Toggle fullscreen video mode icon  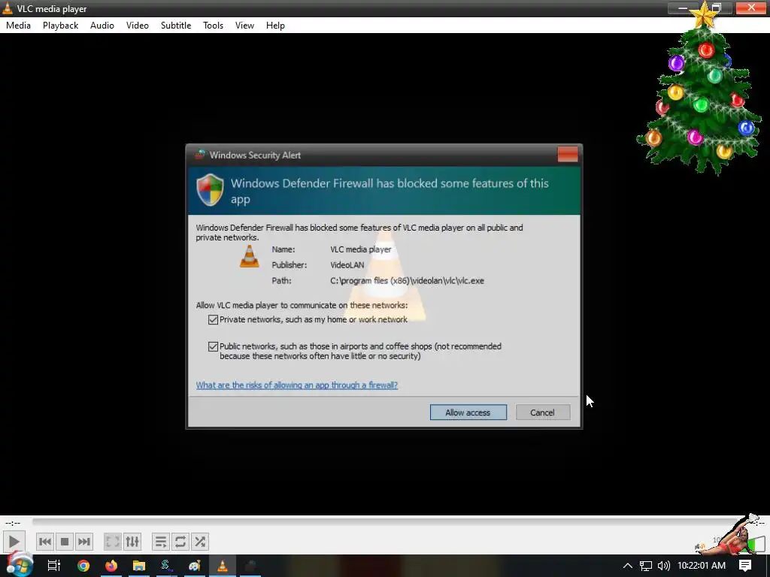113,542
